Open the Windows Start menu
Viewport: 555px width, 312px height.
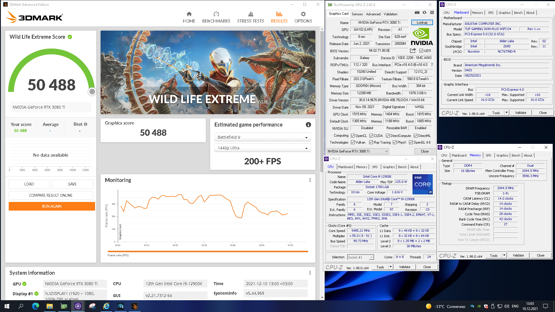[7, 306]
